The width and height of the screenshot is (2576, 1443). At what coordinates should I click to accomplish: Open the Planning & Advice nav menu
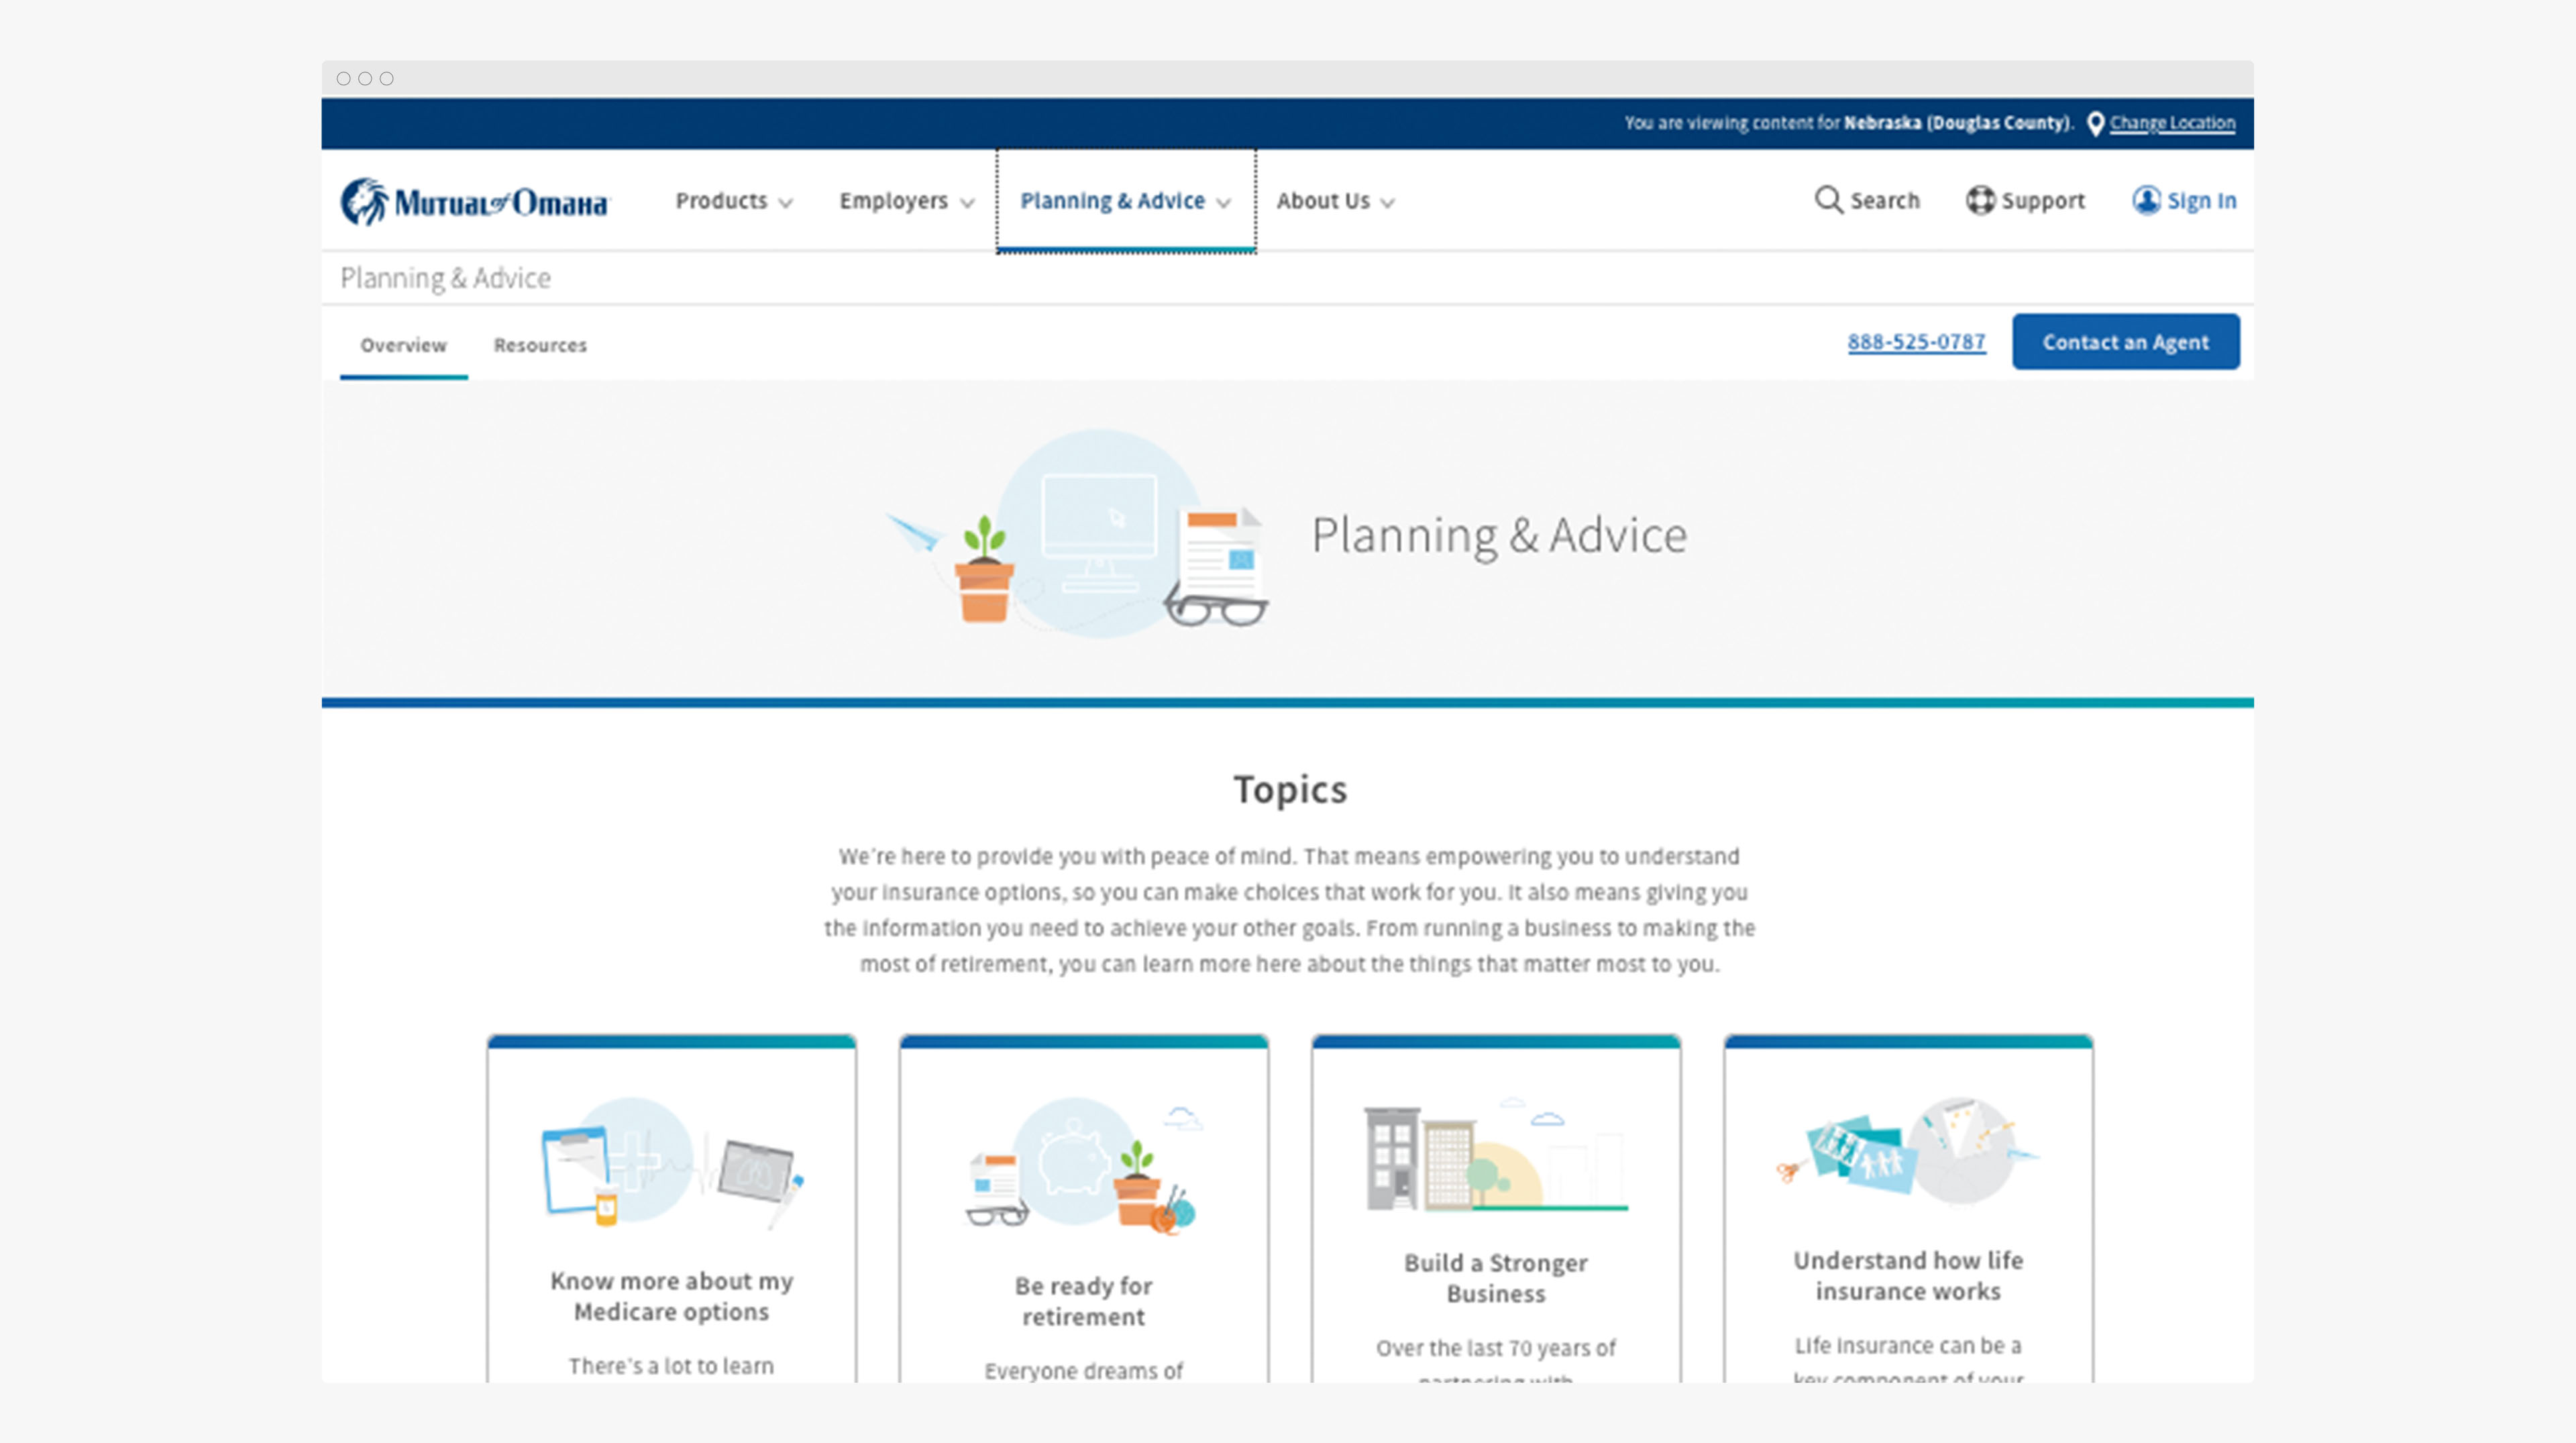click(1124, 201)
